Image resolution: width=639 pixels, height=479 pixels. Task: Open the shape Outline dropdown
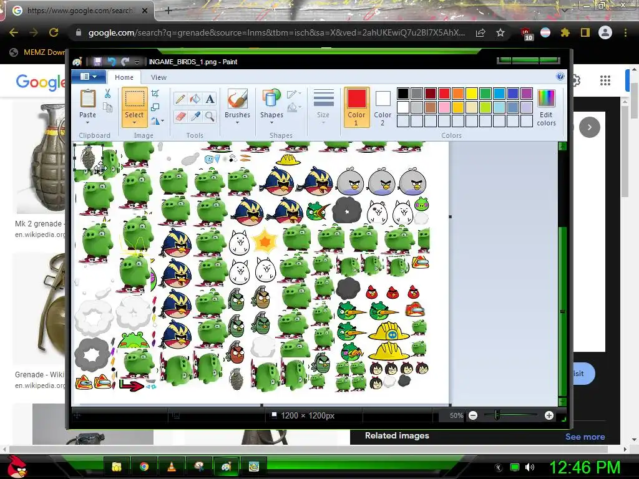click(295, 94)
